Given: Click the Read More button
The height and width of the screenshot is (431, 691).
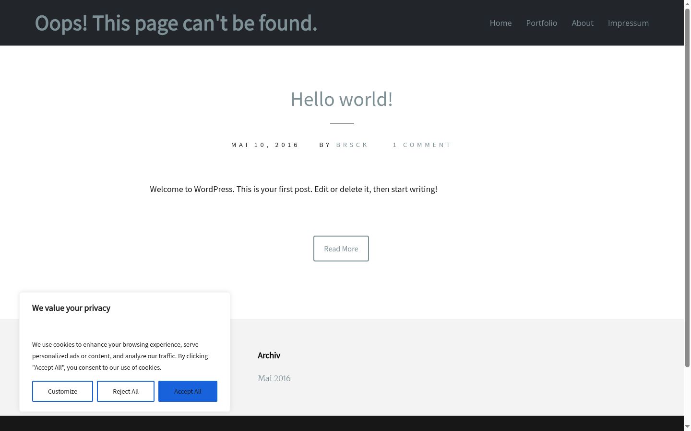Looking at the screenshot, I should (x=341, y=249).
